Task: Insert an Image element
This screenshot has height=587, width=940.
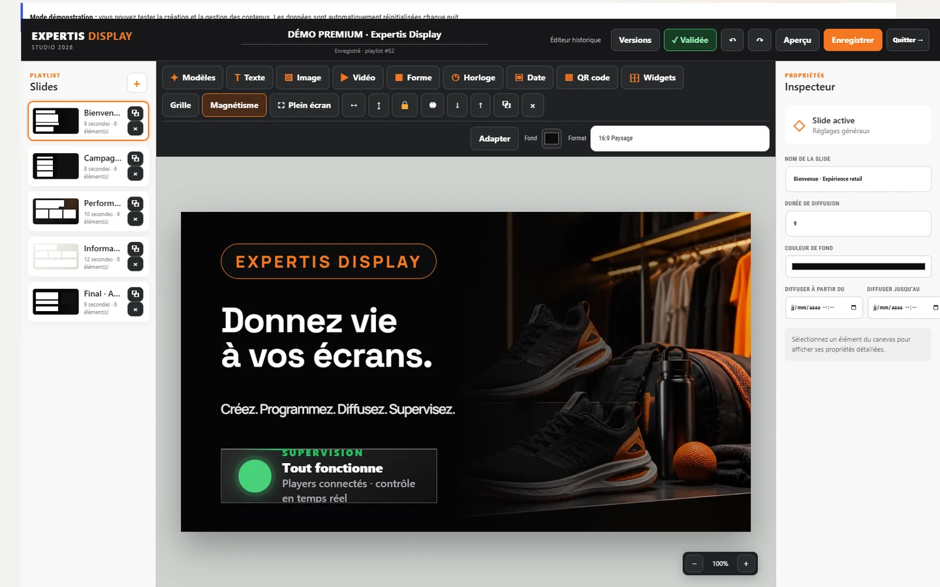Action: tap(303, 78)
